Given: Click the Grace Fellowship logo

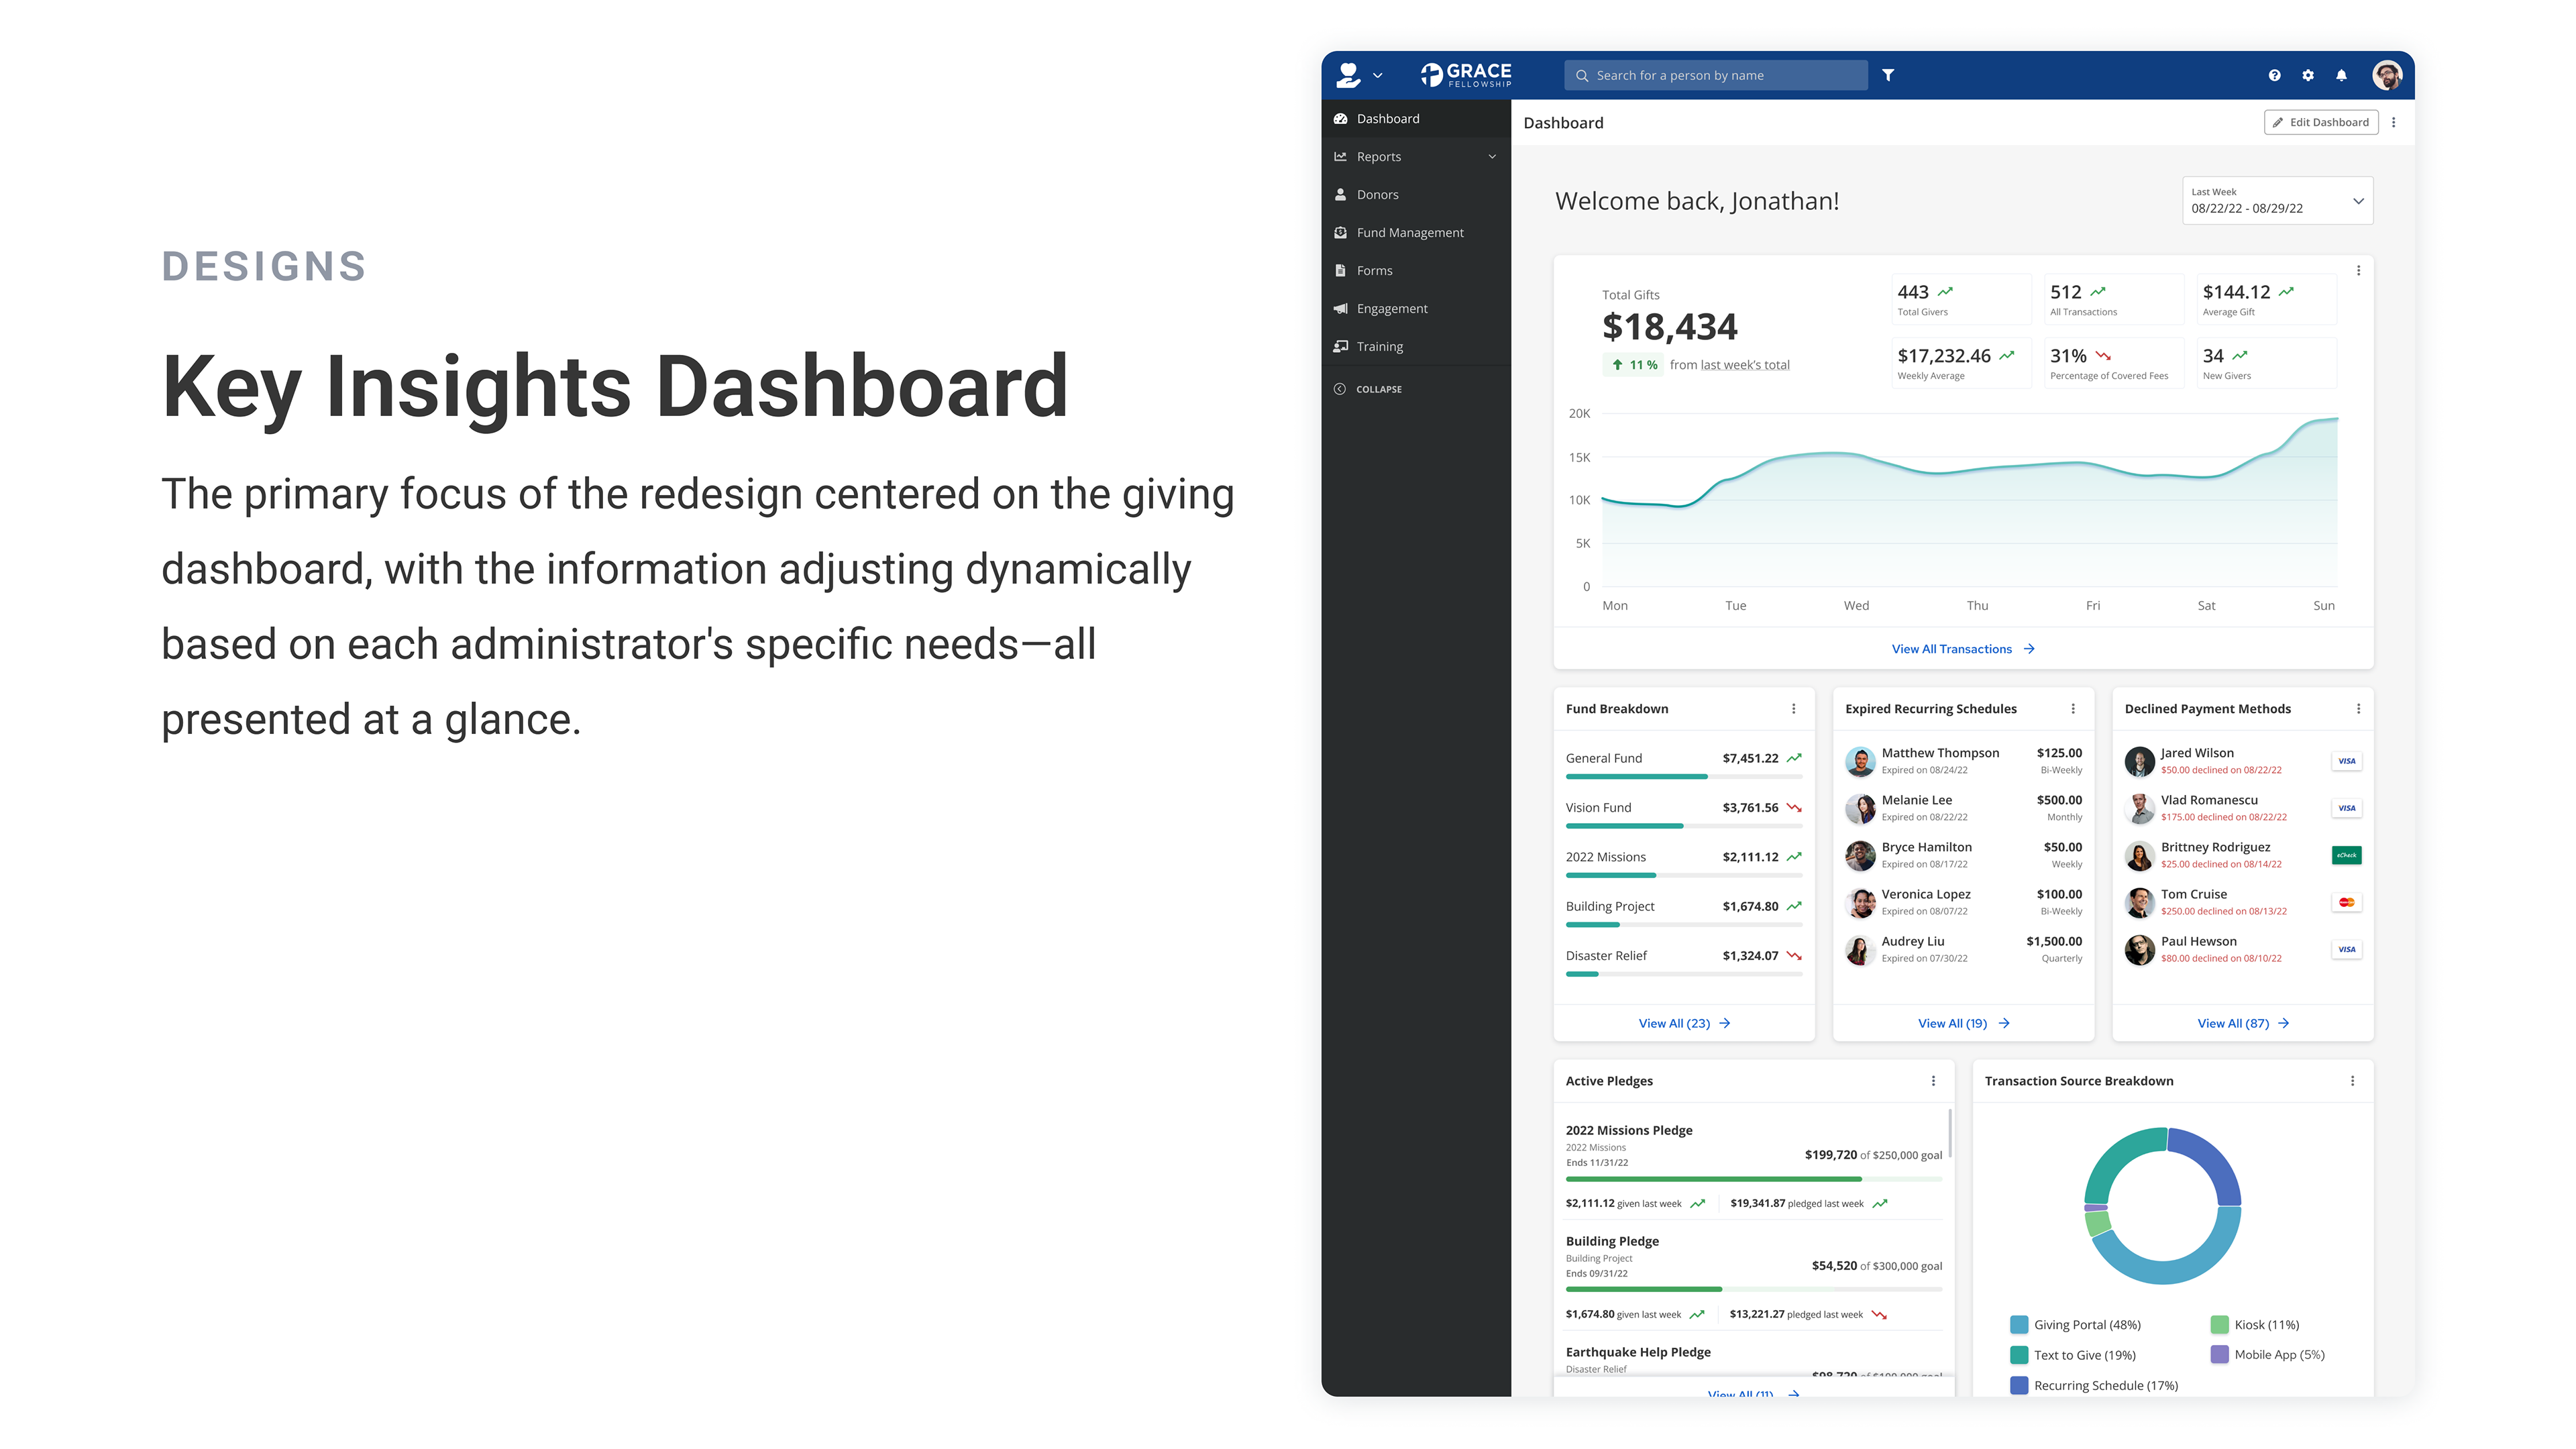Looking at the screenshot, I should coord(1466,75).
